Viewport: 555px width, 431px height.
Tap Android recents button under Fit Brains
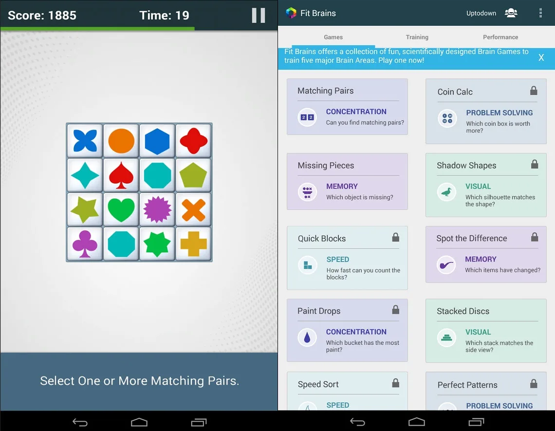coord(476,422)
